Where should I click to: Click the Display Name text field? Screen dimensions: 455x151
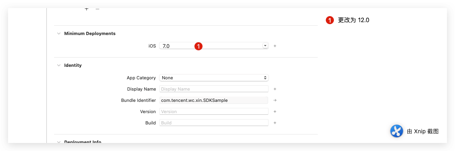click(214, 89)
